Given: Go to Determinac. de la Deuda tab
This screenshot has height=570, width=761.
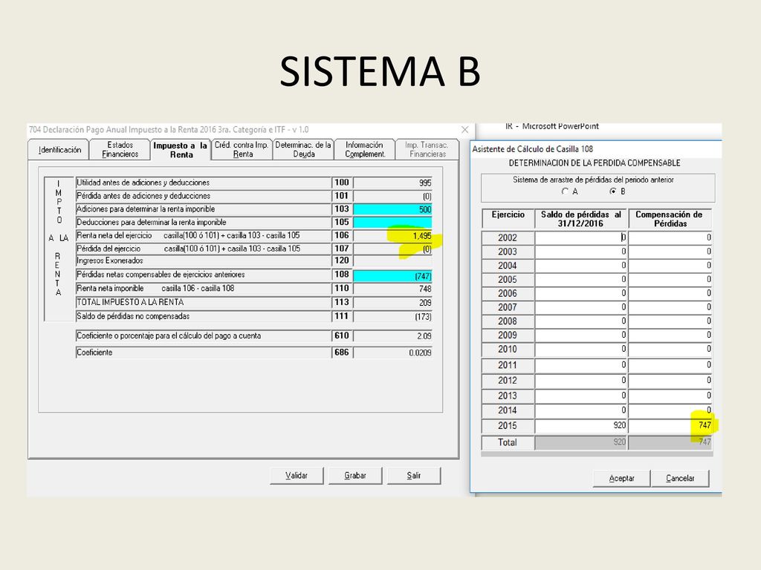Looking at the screenshot, I should (303, 149).
